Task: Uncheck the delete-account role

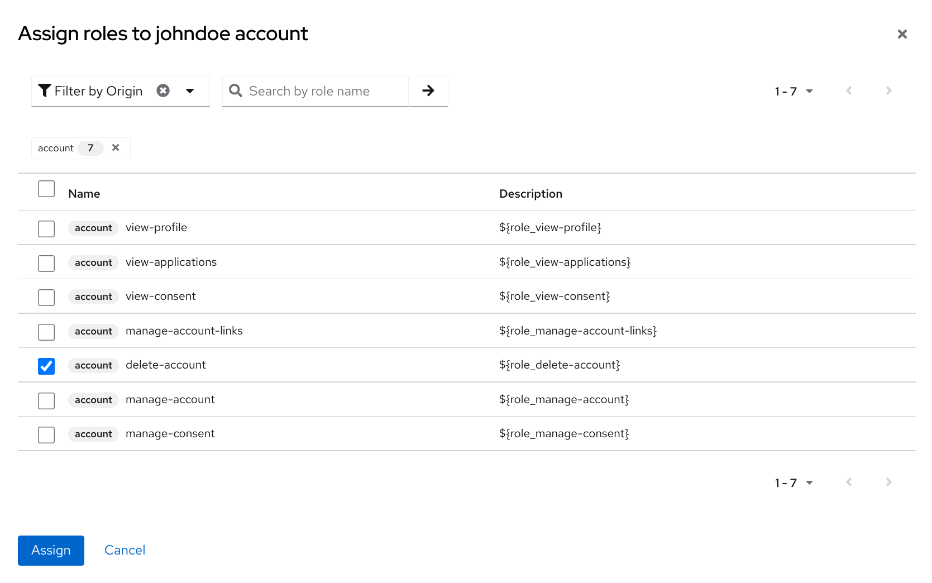Action: [46, 366]
